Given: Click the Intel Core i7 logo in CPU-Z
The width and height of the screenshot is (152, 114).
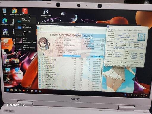Looking at the screenshot, I should 142,37.
